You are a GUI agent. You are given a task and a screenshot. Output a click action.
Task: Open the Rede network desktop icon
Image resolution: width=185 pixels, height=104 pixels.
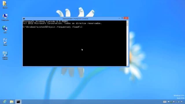click(x=5, y=29)
